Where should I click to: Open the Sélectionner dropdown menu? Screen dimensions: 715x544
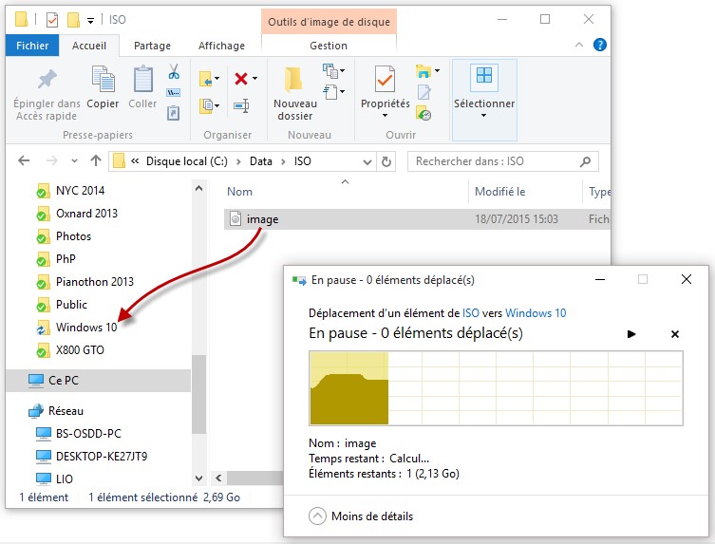point(484,93)
